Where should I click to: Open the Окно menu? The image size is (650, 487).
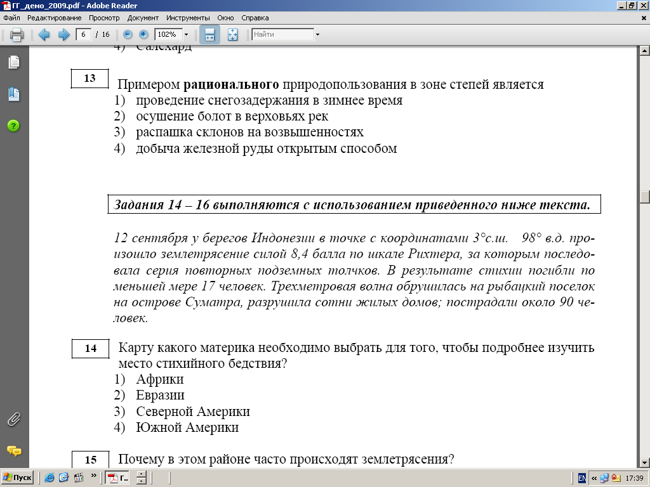point(225,18)
